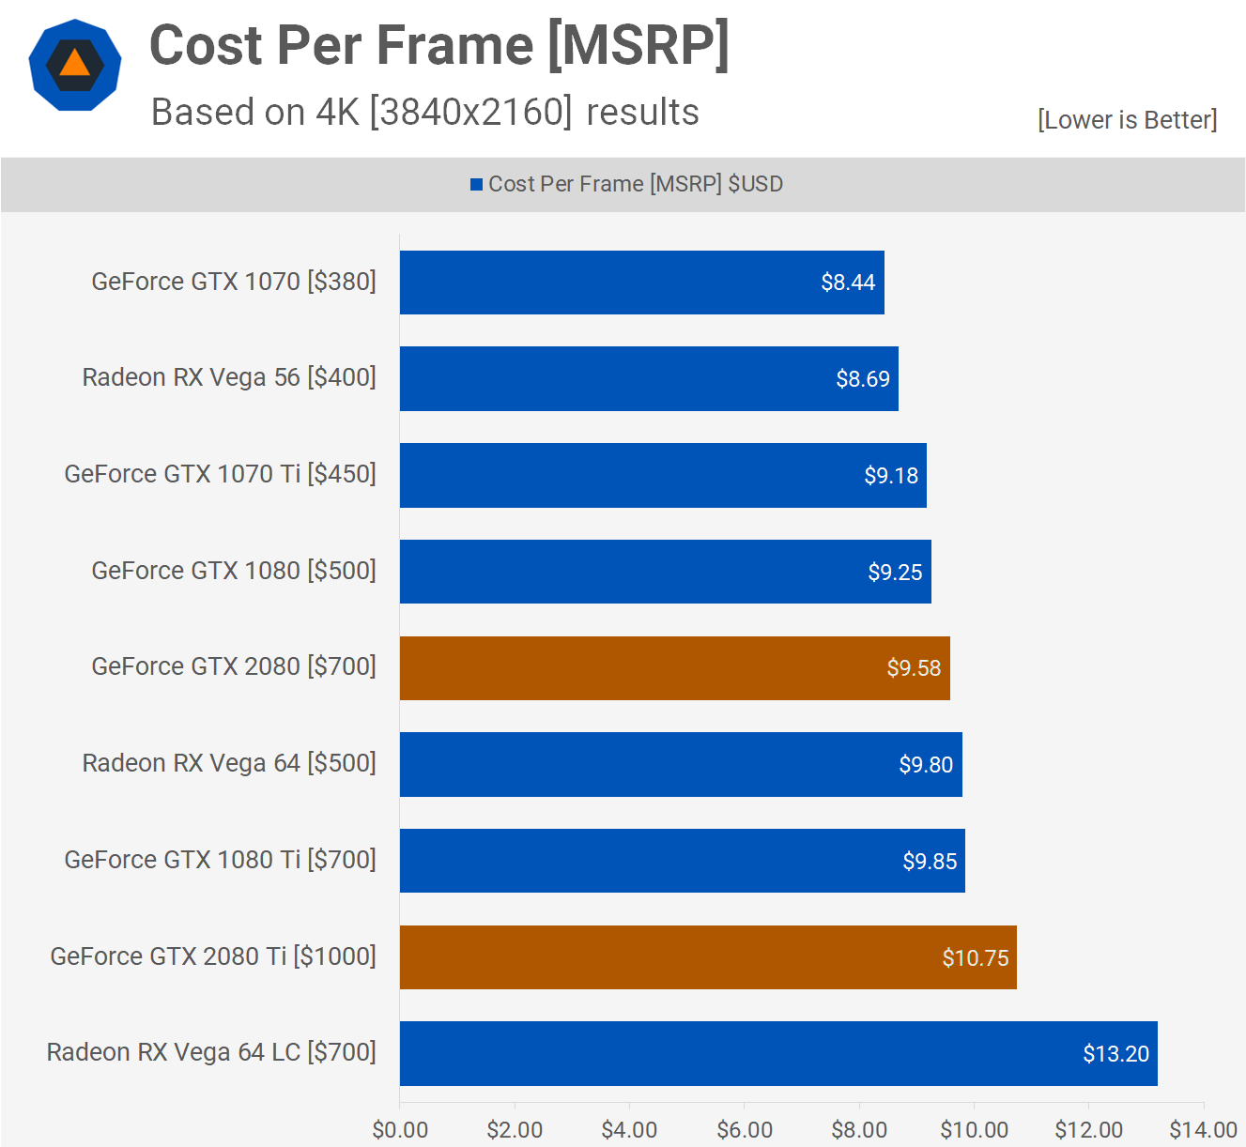
Task: Click the $2.00 axis tick label
Action: coord(515,1130)
